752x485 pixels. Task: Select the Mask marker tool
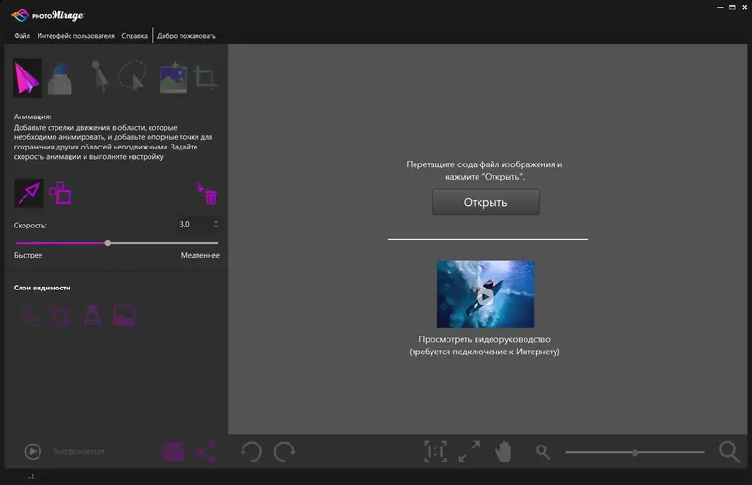tap(60, 78)
